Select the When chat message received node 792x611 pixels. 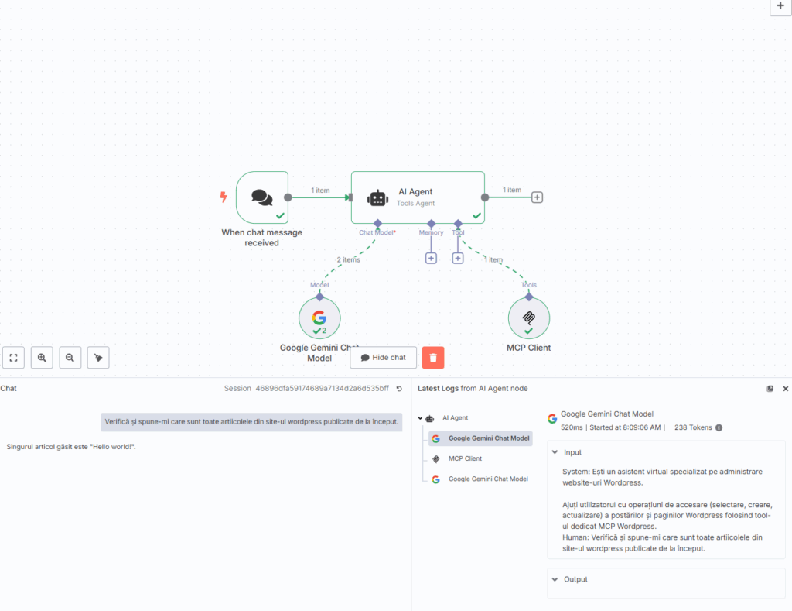[x=262, y=197]
